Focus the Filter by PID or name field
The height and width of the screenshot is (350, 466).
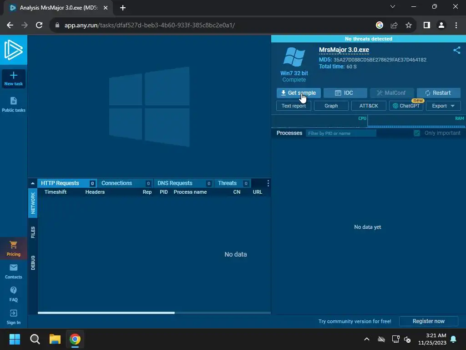(x=341, y=134)
